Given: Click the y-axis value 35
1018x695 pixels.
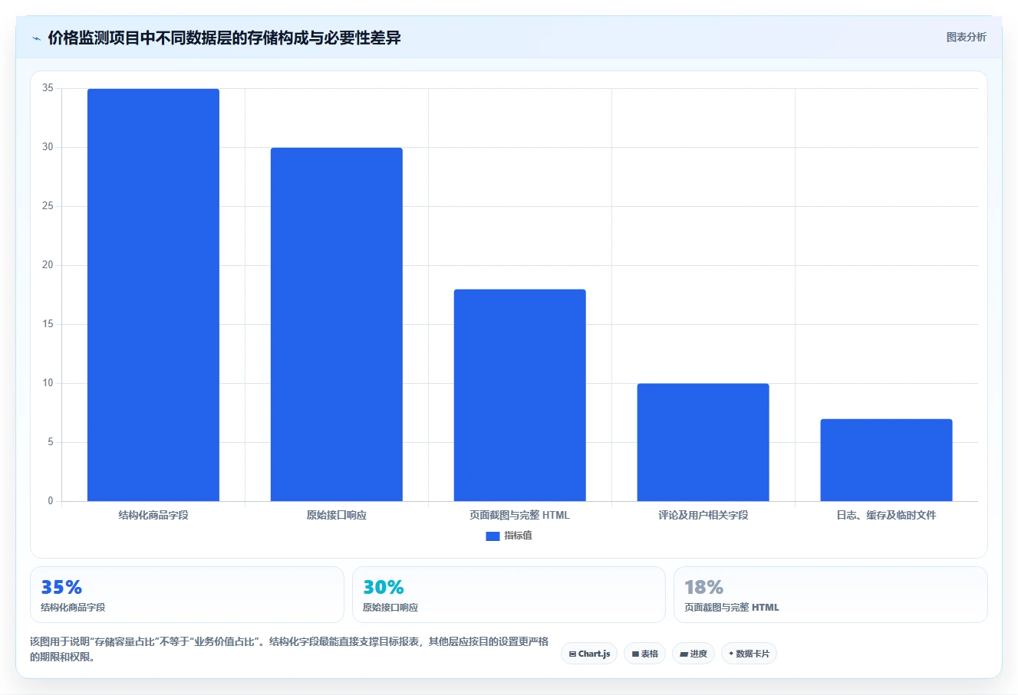Looking at the screenshot, I should 48,88.
